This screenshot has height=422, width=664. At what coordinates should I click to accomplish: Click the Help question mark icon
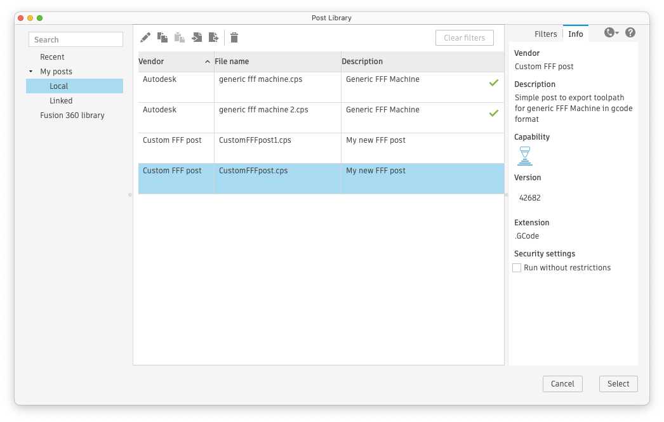[630, 32]
